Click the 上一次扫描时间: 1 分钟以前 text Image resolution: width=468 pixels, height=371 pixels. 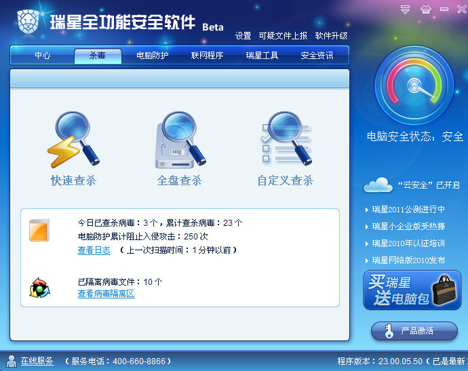[179, 250]
